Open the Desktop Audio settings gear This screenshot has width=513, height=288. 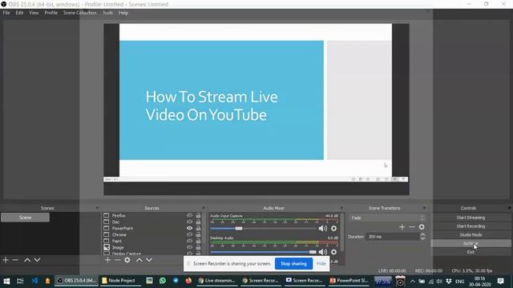[x=333, y=252]
